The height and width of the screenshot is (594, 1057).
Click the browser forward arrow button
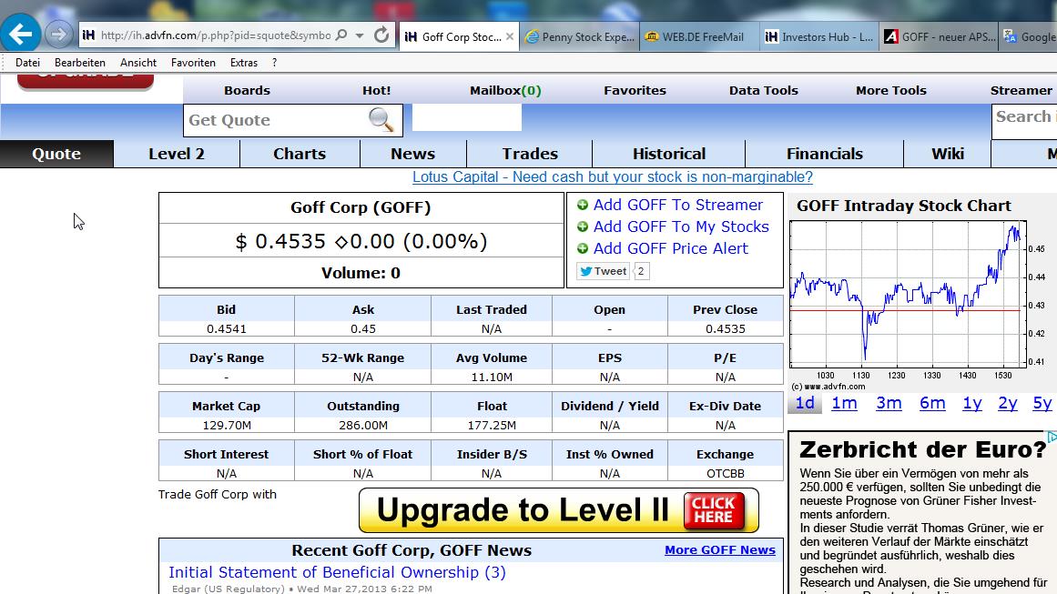tap(58, 34)
